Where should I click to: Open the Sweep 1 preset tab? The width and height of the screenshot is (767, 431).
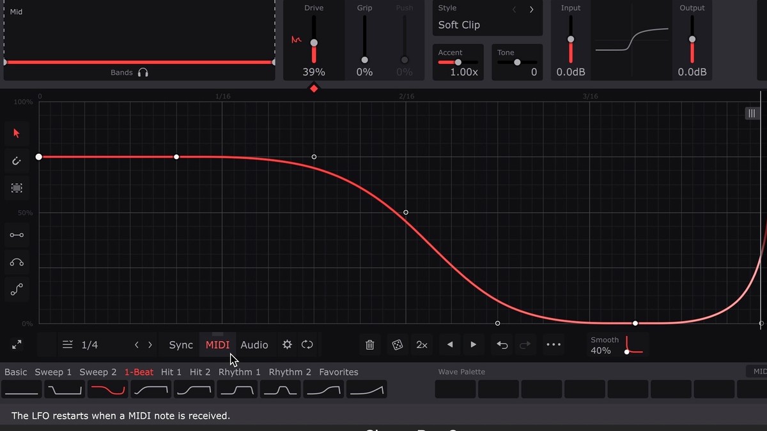[x=53, y=372]
